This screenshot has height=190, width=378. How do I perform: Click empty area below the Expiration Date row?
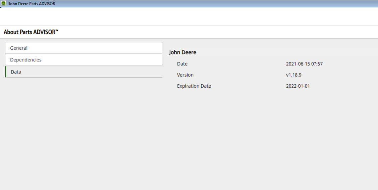268,134
